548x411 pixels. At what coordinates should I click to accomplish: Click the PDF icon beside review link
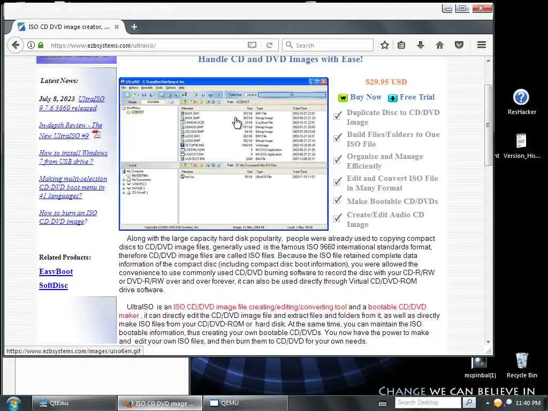96,134
